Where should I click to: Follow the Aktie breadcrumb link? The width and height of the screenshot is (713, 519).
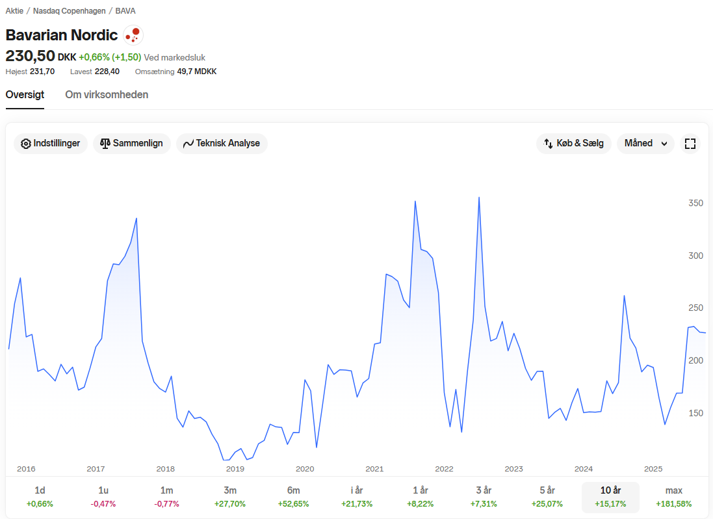pyautogui.click(x=14, y=11)
